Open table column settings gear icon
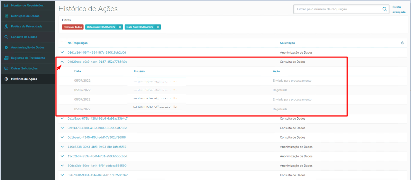Image resolution: width=411 pixels, height=180 pixels. coord(403,43)
